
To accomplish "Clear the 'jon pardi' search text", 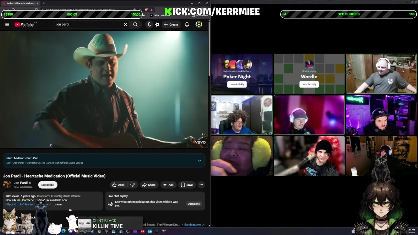I will point(125,24).
